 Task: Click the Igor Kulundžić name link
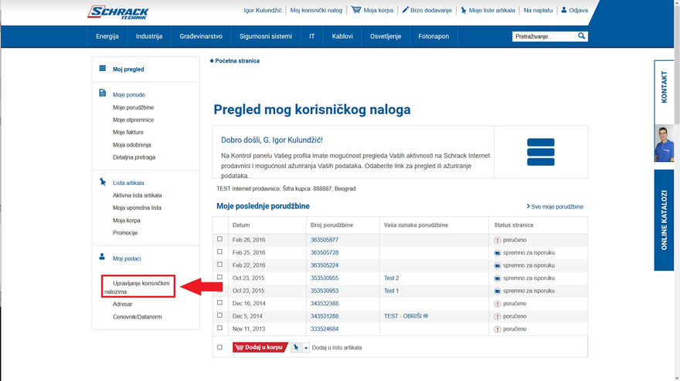pyautogui.click(x=263, y=10)
